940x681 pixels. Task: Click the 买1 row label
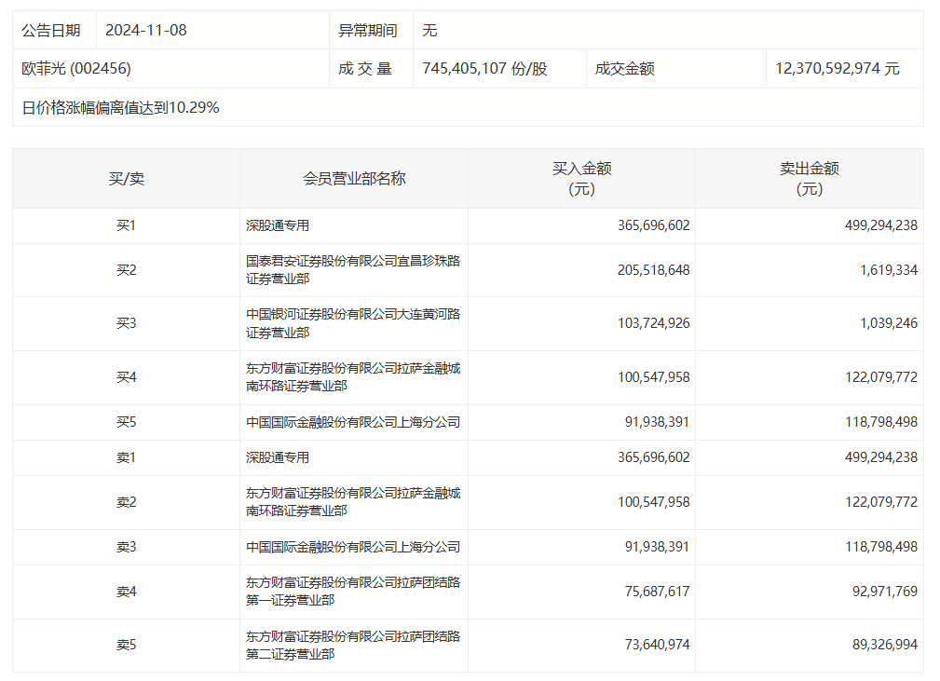[x=126, y=225]
